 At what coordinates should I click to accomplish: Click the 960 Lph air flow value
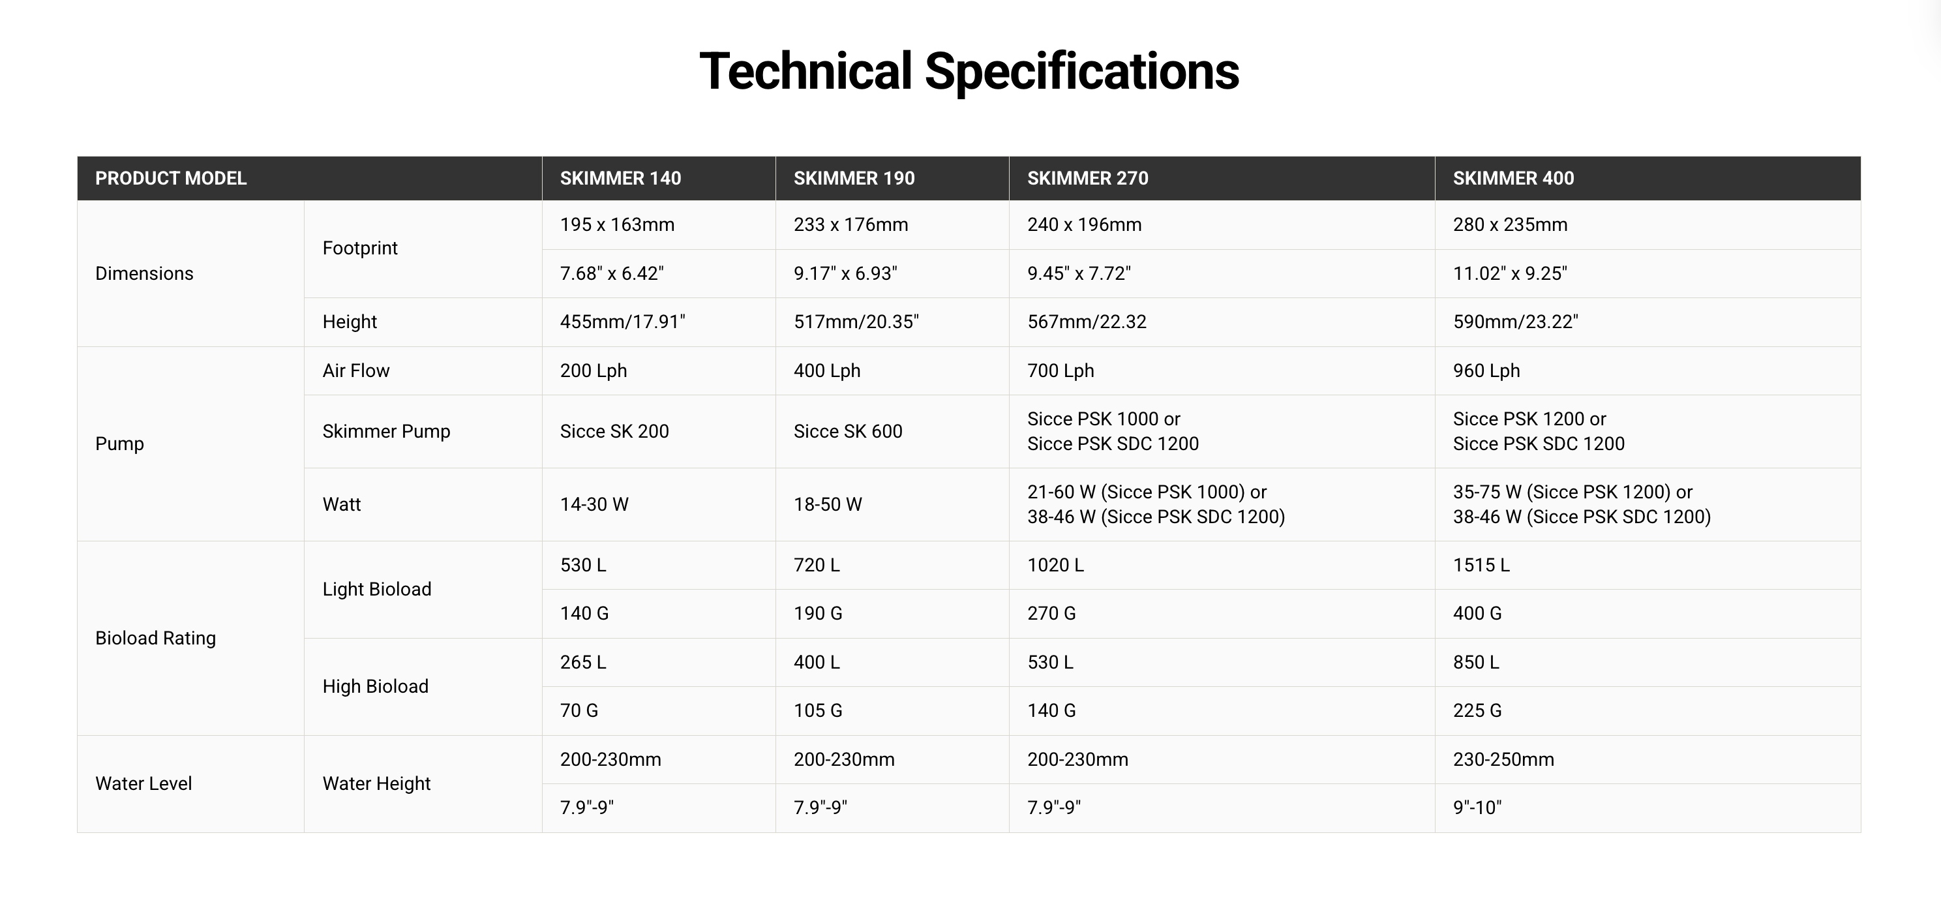click(1486, 371)
